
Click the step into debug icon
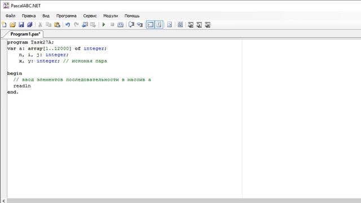click(x=140, y=25)
